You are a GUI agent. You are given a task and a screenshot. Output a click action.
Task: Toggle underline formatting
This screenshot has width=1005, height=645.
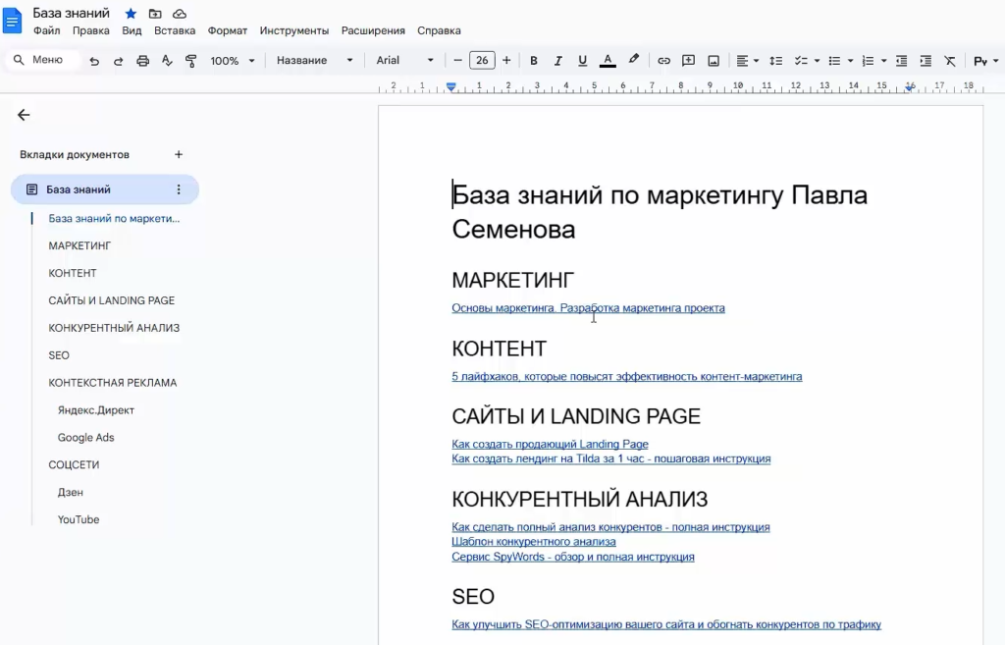[582, 61]
